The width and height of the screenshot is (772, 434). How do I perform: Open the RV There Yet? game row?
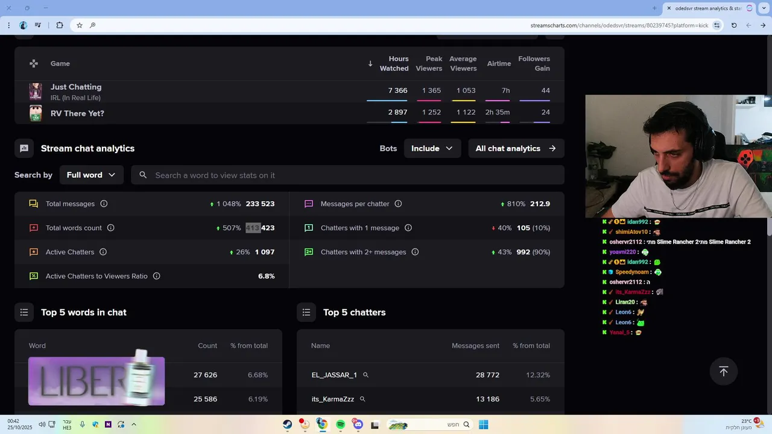(x=289, y=113)
